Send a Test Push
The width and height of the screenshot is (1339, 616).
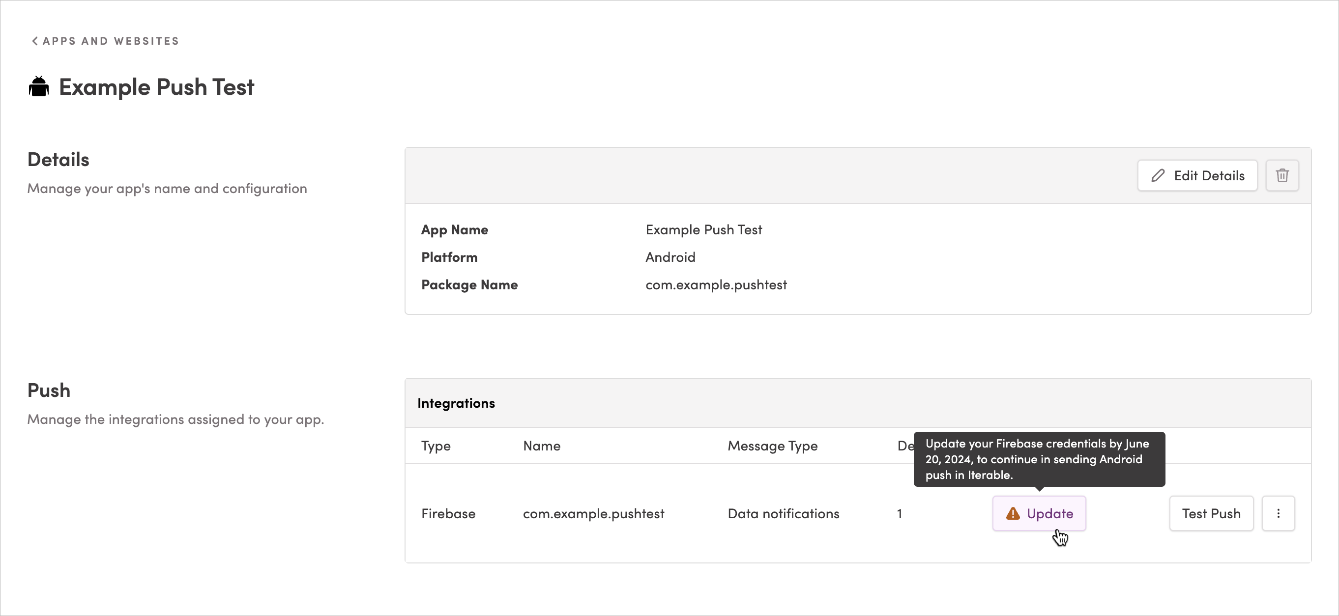coord(1211,514)
